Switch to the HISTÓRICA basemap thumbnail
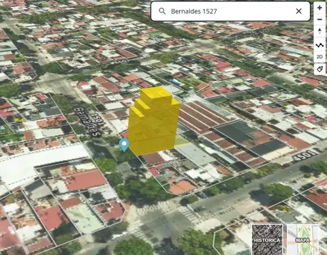 pyautogui.click(x=267, y=239)
